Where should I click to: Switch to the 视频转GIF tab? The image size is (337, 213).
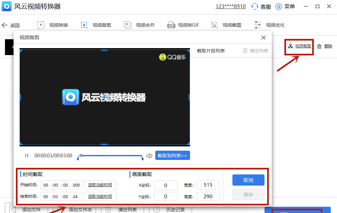click(188, 25)
